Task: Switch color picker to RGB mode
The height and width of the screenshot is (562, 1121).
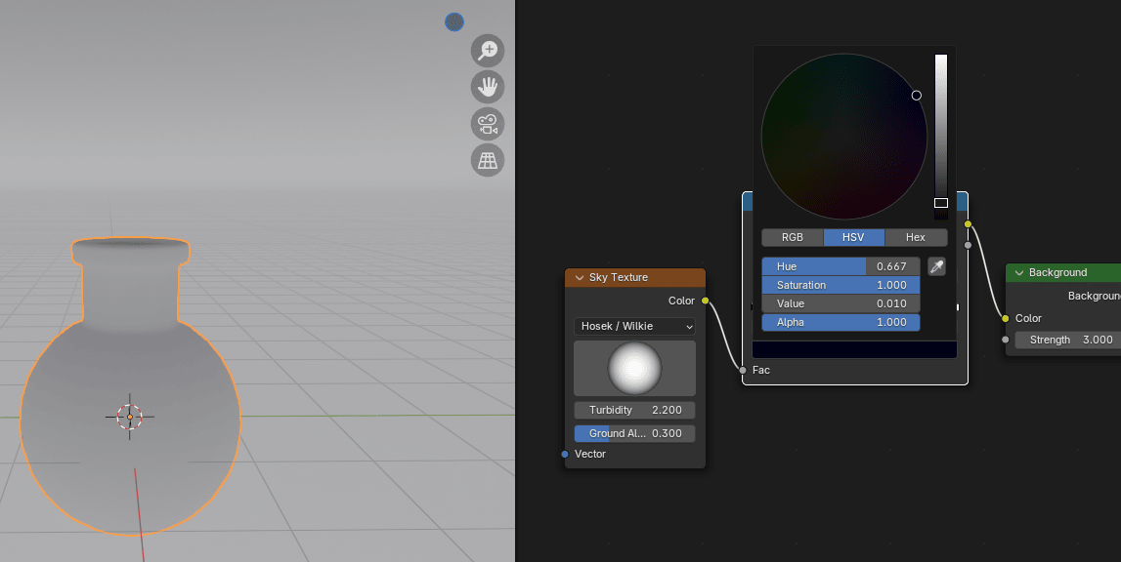Action: pyautogui.click(x=792, y=237)
